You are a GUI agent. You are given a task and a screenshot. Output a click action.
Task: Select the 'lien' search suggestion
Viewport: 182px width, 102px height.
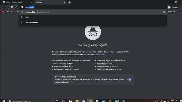(93, 17)
